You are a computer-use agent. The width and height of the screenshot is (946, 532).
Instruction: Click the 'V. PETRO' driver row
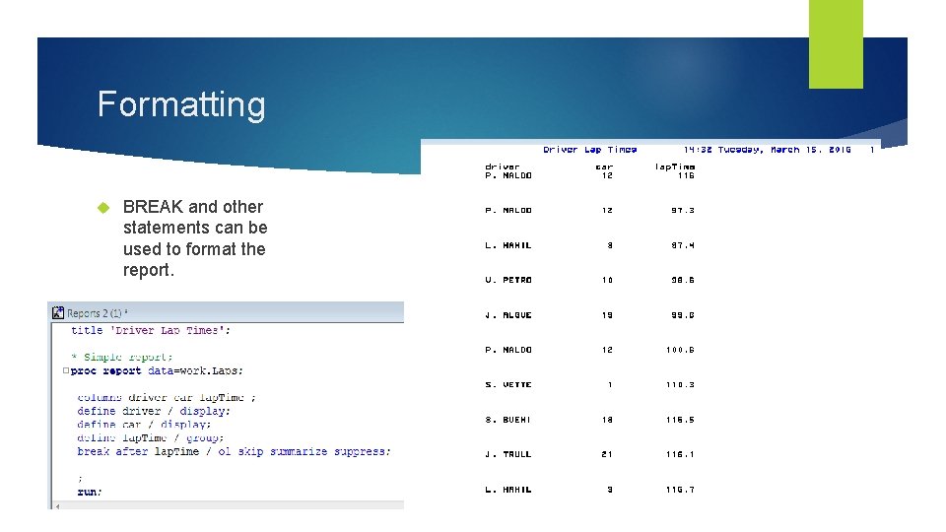[x=589, y=280]
